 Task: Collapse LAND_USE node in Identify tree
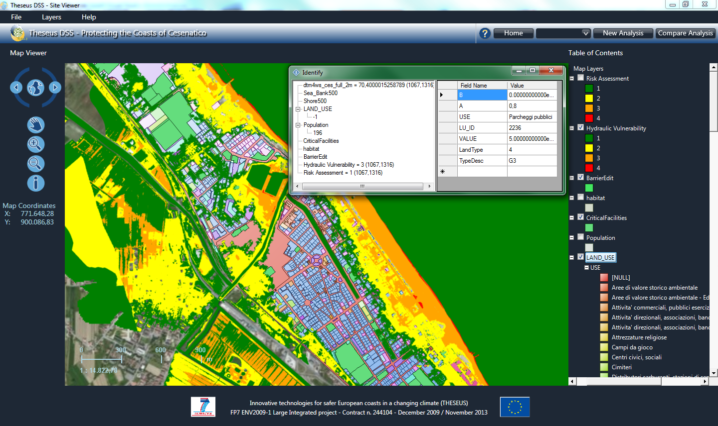pos(298,109)
